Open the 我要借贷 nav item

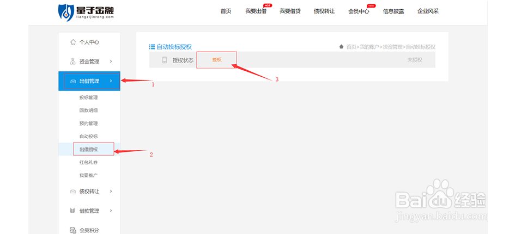290,11
